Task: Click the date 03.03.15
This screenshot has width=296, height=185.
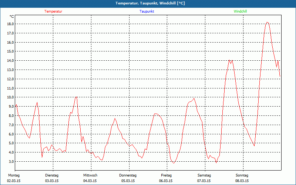Action: [52, 181]
